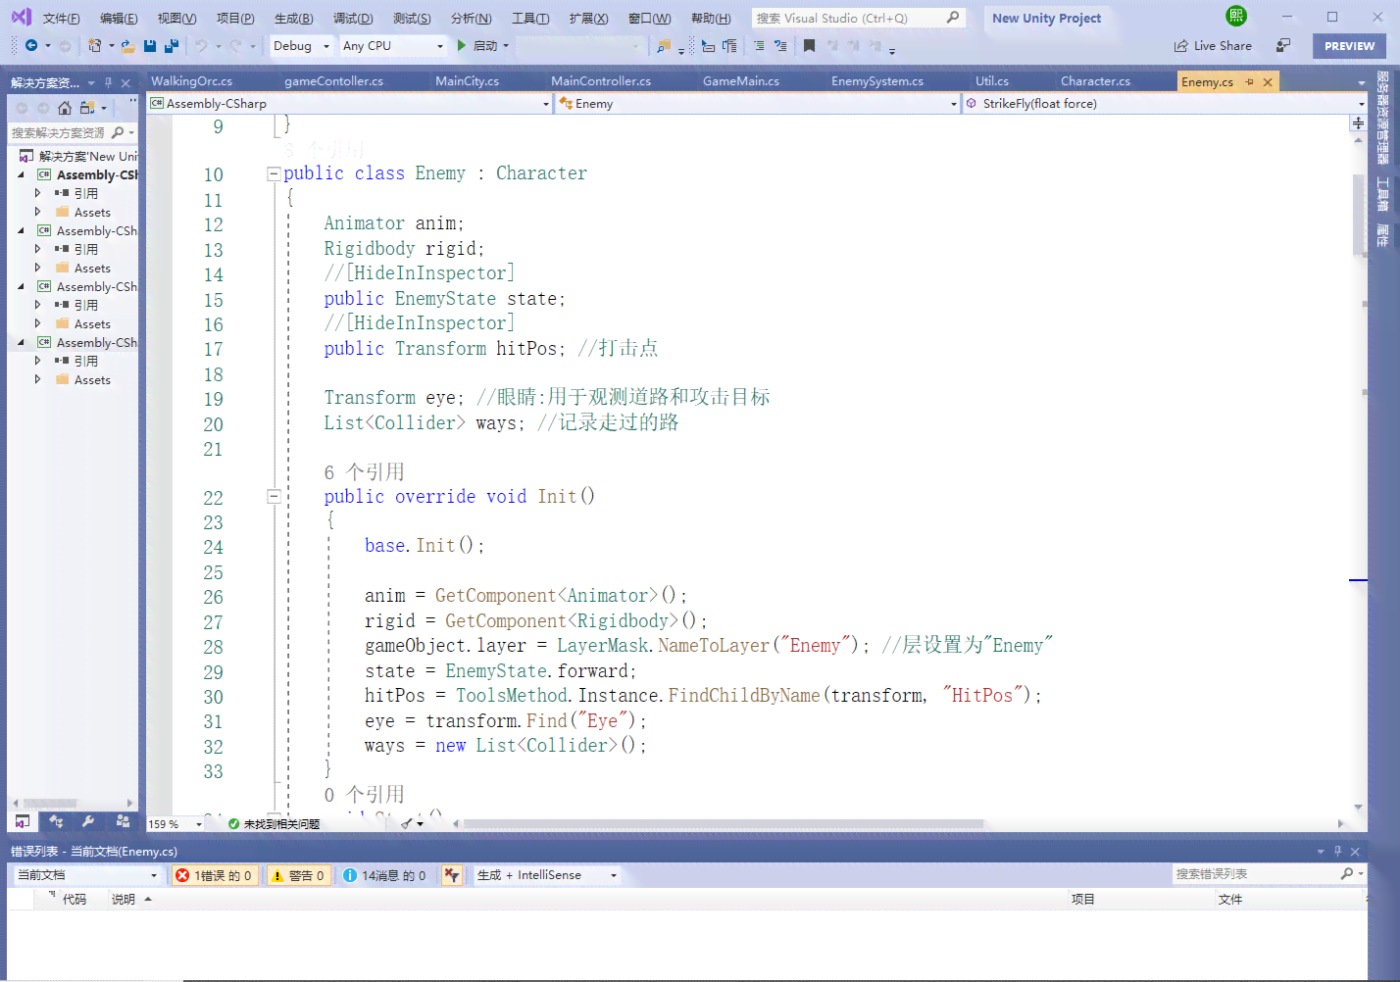Open the File menu
This screenshot has height=982, width=1400.
click(x=62, y=18)
